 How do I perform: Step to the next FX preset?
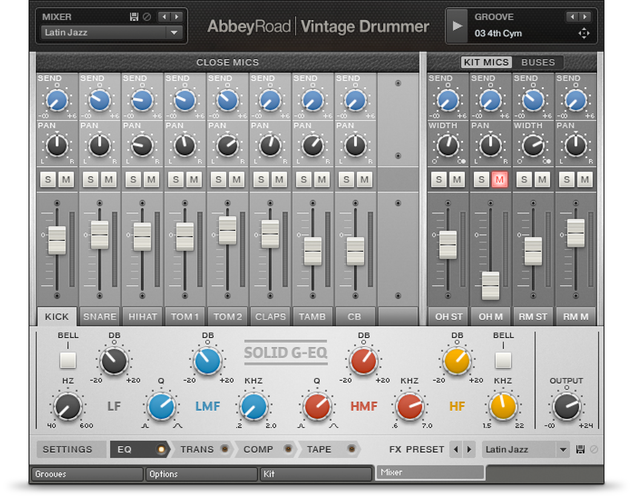point(469,450)
